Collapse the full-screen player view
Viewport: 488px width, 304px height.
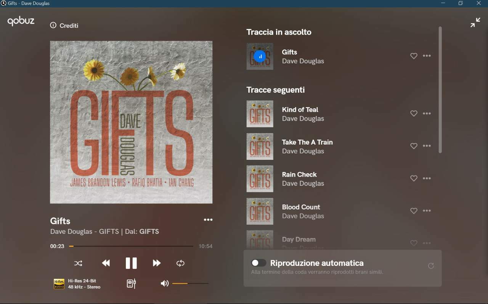tap(475, 23)
